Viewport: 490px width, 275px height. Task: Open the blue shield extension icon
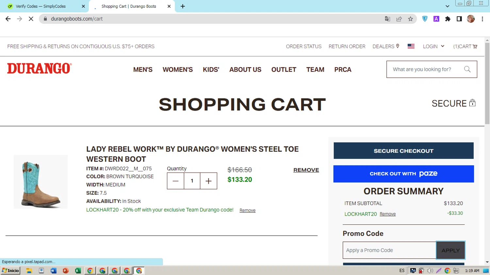click(x=425, y=19)
